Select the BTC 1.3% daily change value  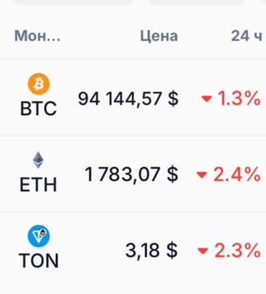(x=239, y=98)
